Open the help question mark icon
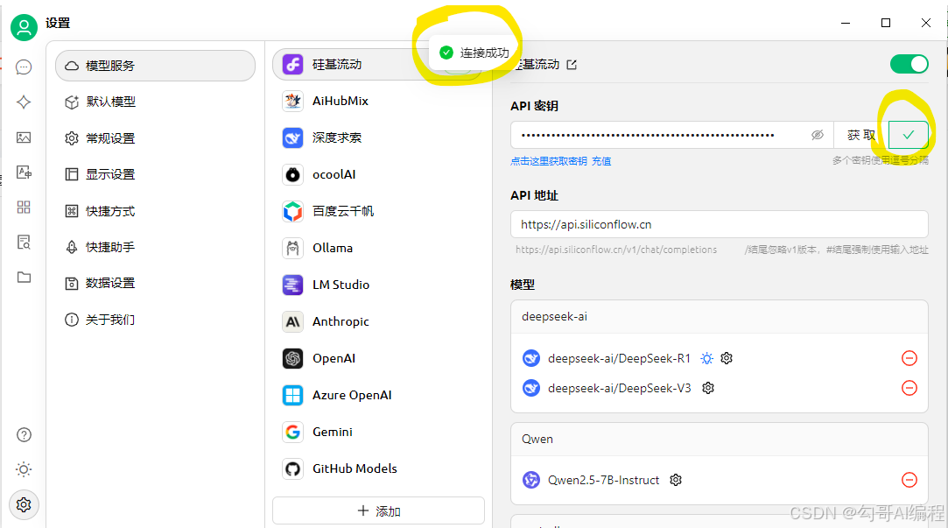The image size is (948, 528). point(24,435)
